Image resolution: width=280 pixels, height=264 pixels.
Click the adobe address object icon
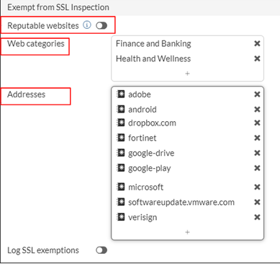click(x=120, y=94)
